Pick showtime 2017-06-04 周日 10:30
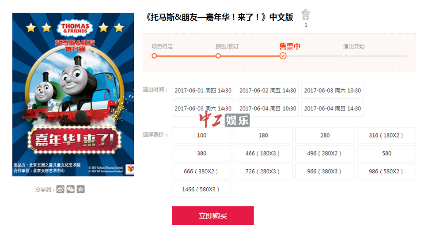 tap(268, 108)
